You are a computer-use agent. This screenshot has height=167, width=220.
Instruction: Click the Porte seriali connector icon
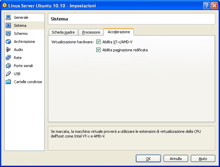click(8, 66)
